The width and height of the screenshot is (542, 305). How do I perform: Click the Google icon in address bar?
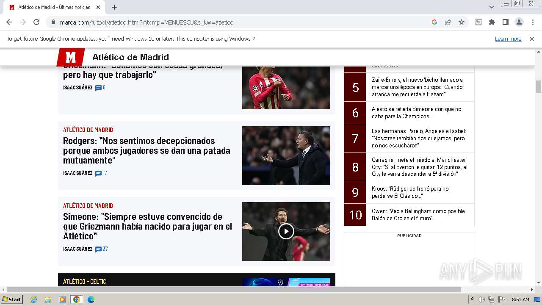[434, 22]
